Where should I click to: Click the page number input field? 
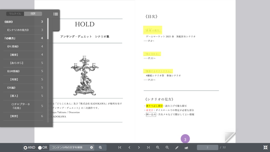[x=207, y=147]
